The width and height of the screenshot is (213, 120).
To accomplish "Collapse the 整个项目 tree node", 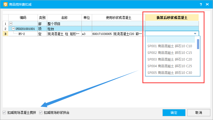I will point(11,23).
